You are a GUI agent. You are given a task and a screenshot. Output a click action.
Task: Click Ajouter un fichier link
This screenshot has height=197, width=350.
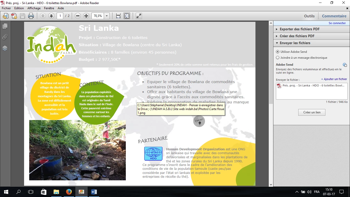[334, 79]
